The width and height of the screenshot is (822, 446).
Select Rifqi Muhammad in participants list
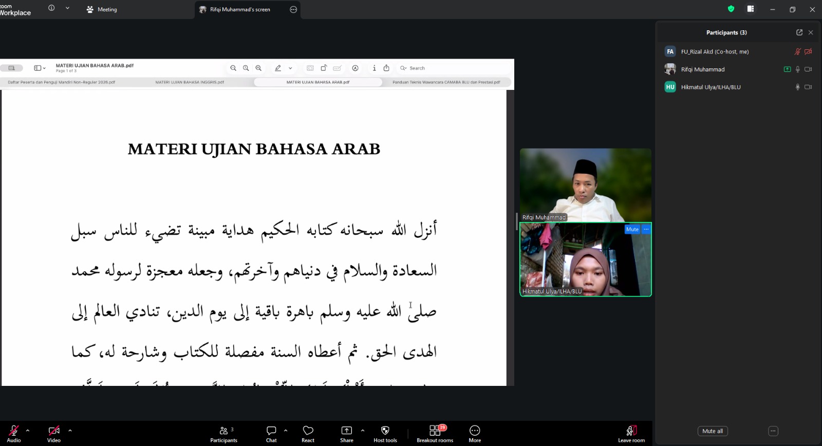tap(738, 69)
